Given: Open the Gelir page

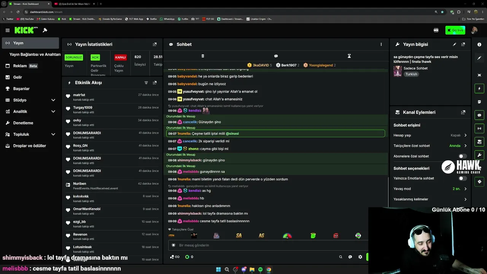Looking at the screenshot, I should click(x=31, y=77).
